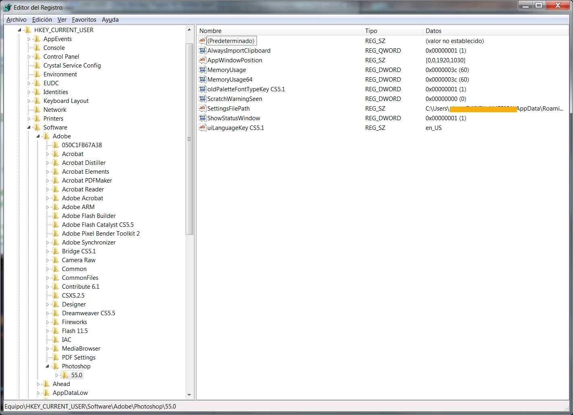Screen dimensions: 573x415
Task: Expand the Acrobat Distiller key arrow
Action: tap(48, 163)
